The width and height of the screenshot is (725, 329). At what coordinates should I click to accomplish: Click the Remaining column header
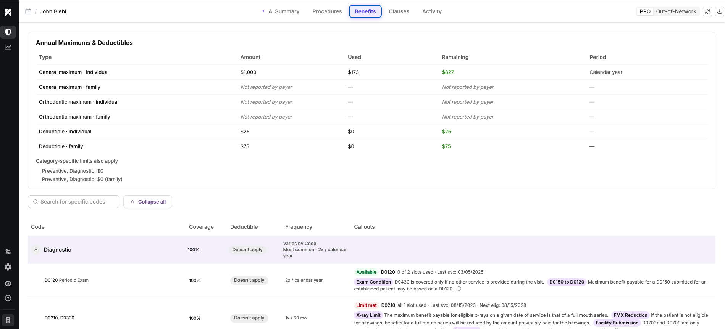[x=455, y=57]
